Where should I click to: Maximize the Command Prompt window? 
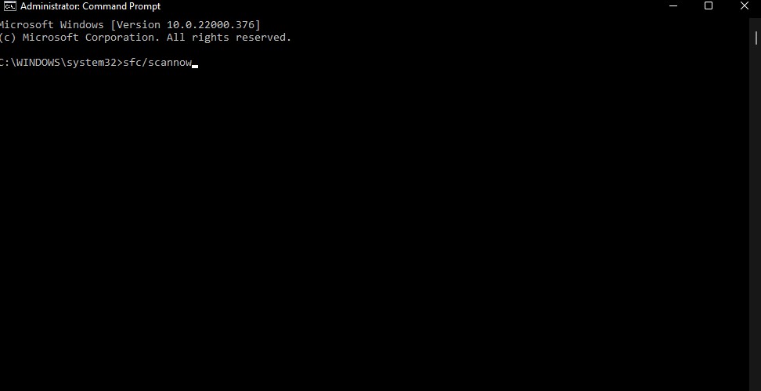[x=709, y=5]
